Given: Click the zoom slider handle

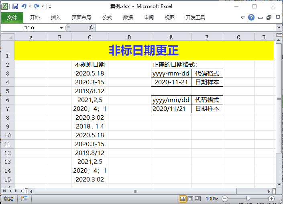Looking at the screenshot, I should pos(248,199).
